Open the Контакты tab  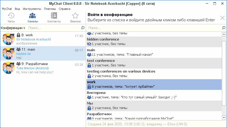click(54, 18)
